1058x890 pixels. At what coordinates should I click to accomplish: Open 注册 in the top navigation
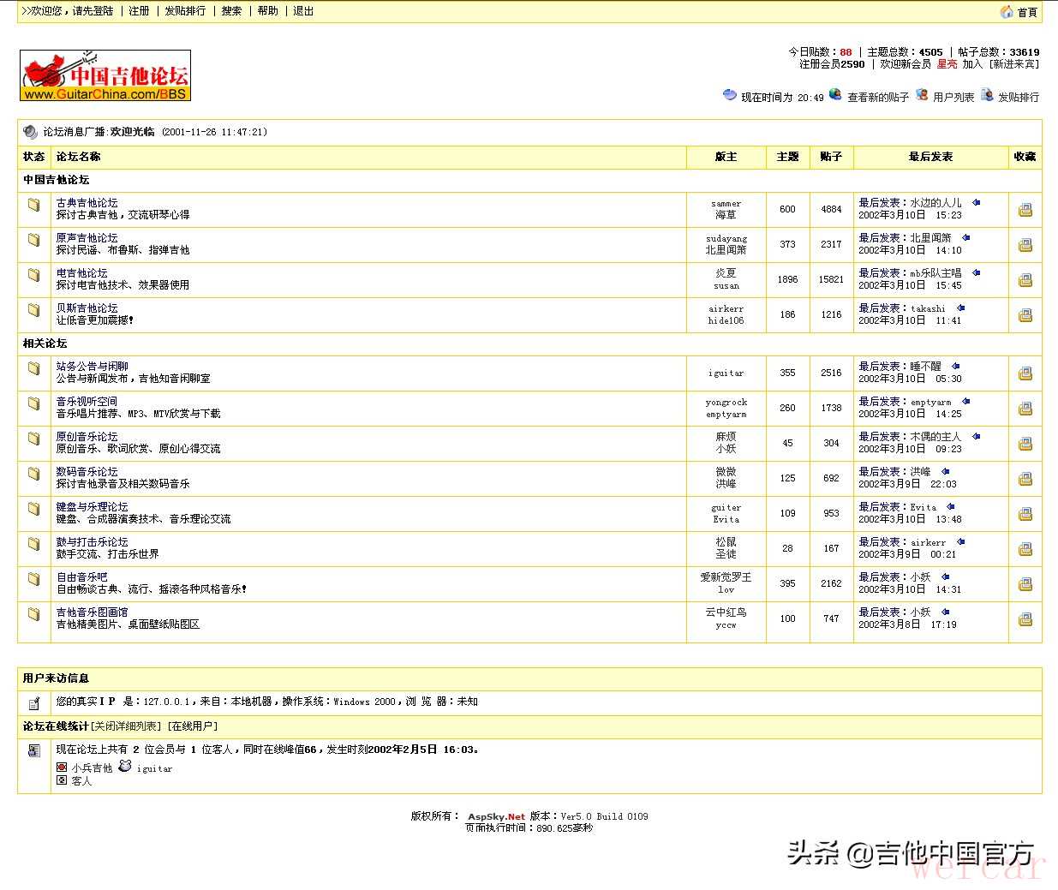point(139,11)
